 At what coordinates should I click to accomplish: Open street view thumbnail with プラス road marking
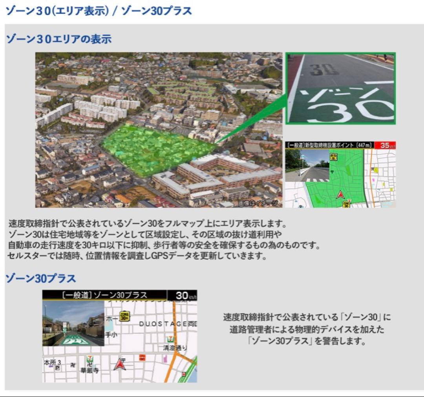click(73, 324)
